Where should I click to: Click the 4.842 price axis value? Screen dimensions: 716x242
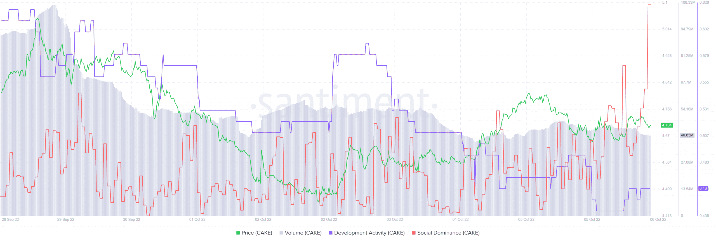click(667, 82)
